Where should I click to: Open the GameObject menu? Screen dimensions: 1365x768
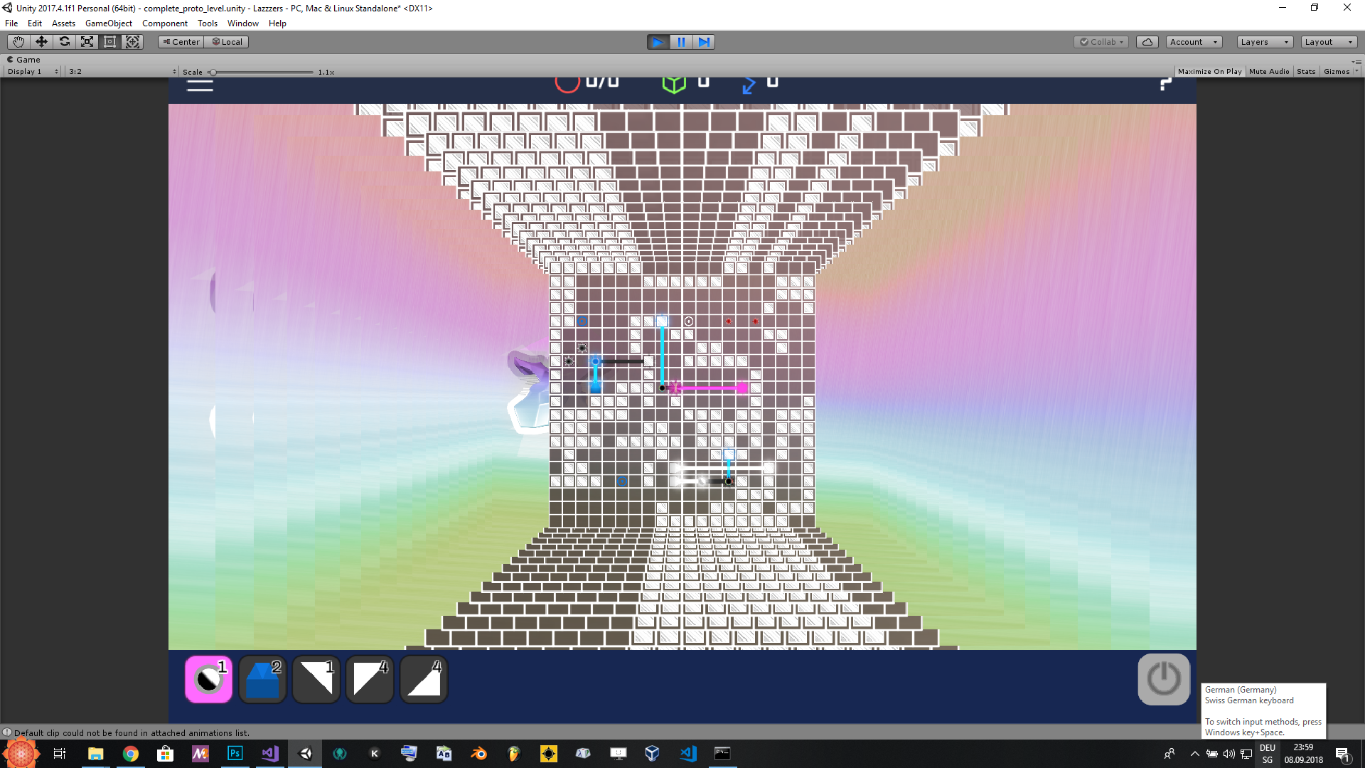click(x=108, y=23)
